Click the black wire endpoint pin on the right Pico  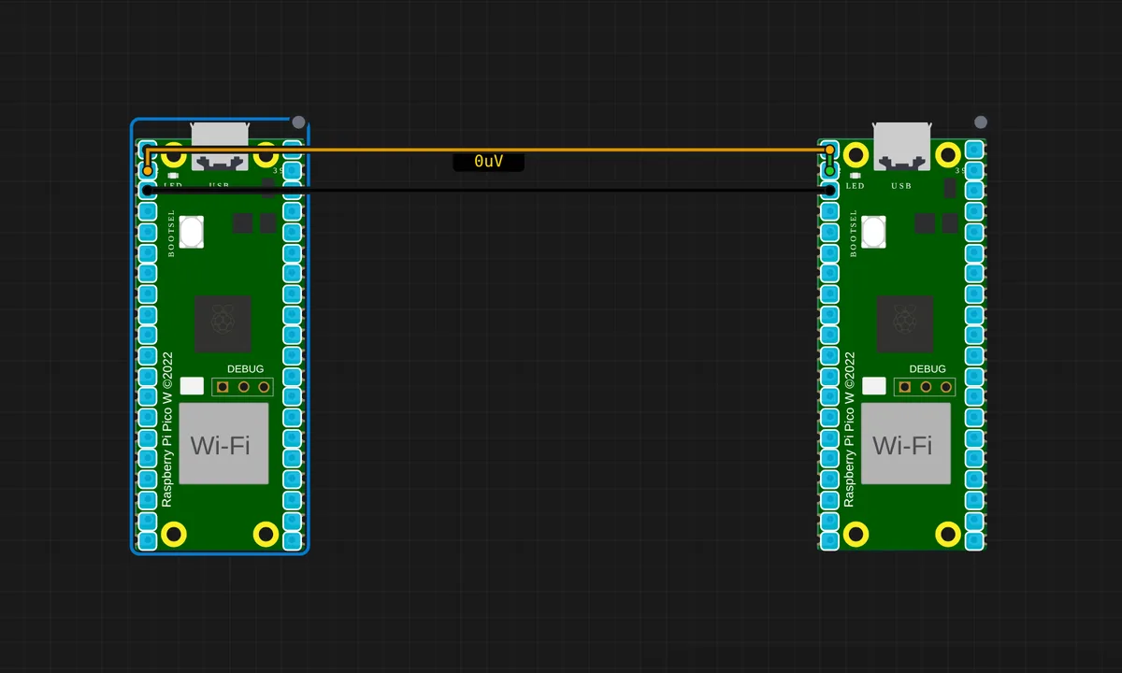point(830,190)
